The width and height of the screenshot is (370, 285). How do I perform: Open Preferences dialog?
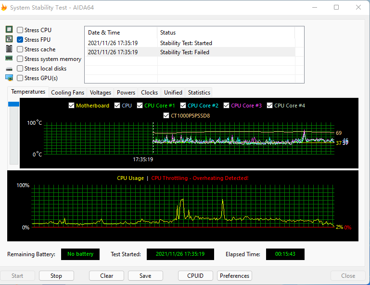[x=235, y=276]
